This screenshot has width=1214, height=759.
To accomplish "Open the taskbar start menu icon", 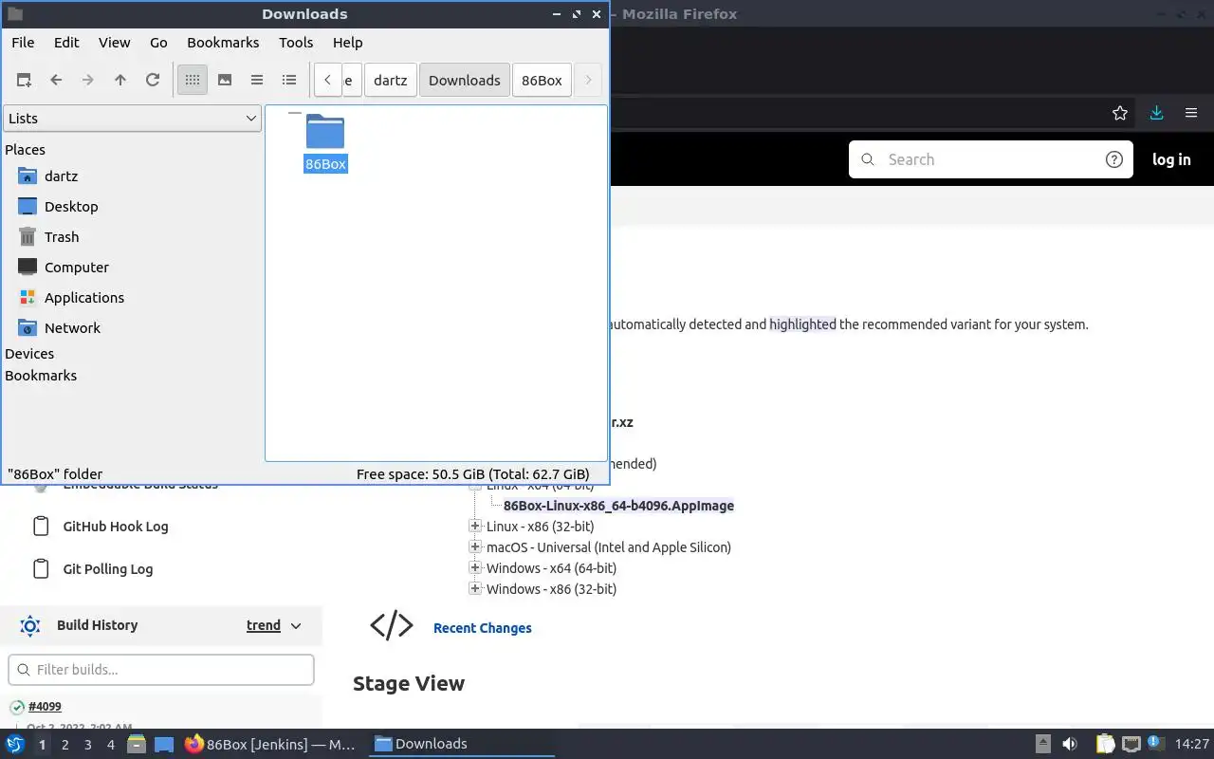I will [x=15, y=744].
